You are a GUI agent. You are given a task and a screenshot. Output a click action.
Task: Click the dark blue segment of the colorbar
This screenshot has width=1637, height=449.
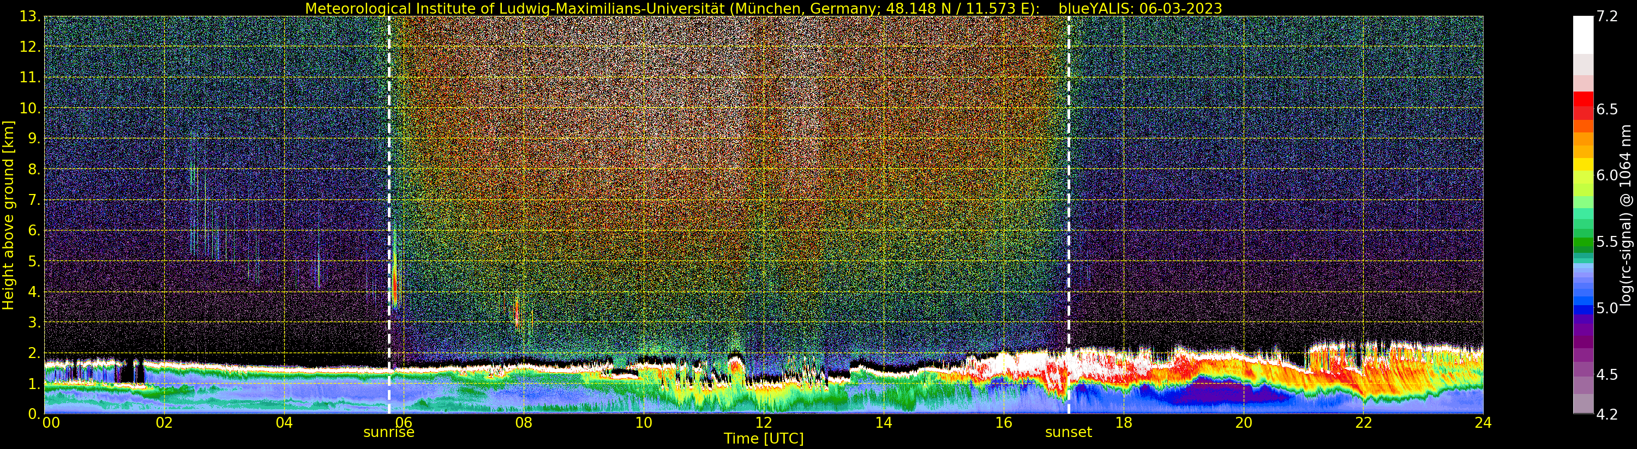[x=1583, y=310]
